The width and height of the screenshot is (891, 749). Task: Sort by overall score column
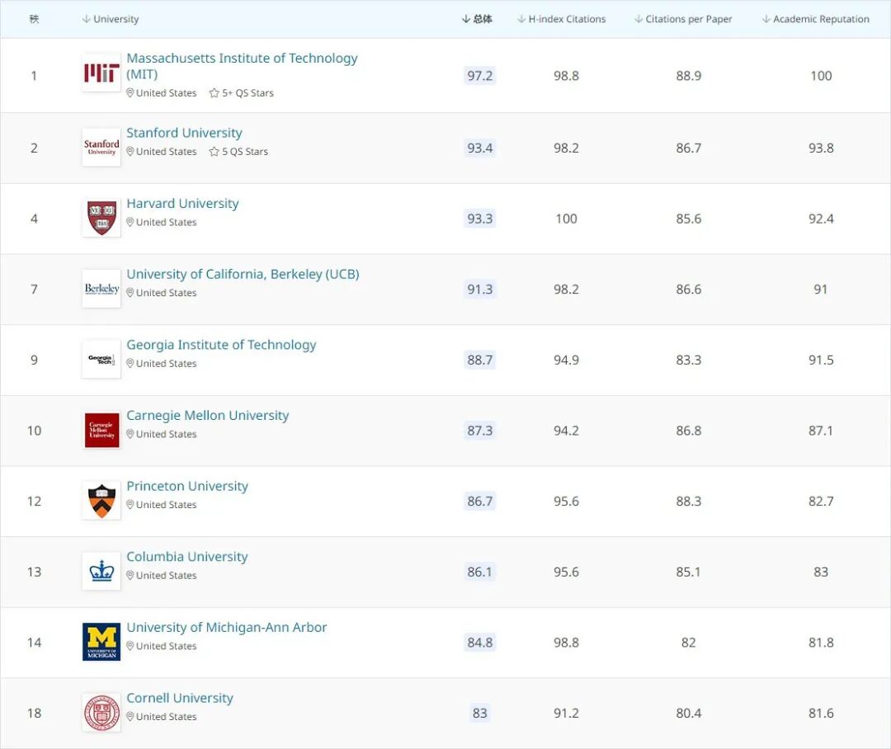click(x=478, y=19)
